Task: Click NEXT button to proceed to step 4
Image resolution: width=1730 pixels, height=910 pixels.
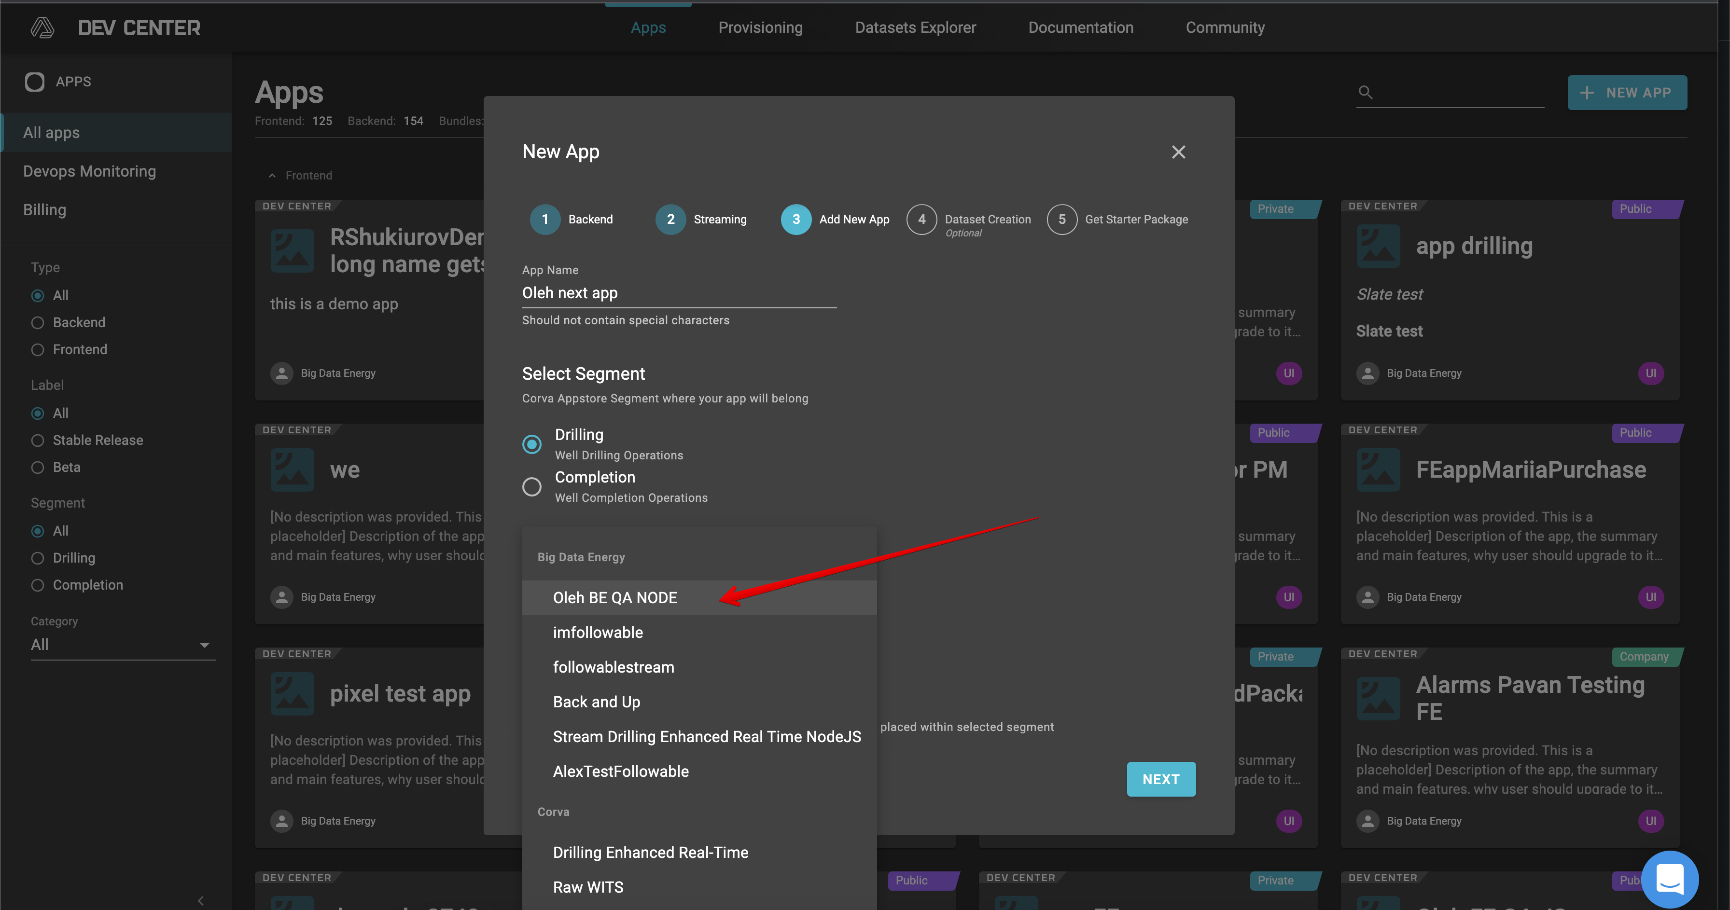Action: click(x=1160, y=779)
